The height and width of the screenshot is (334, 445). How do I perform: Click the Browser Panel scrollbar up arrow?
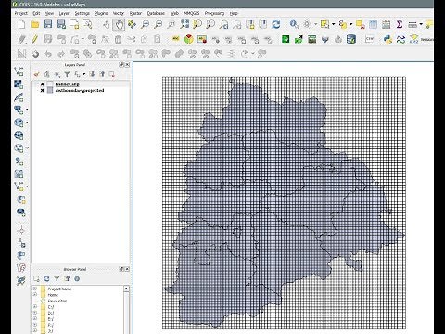[x=126, y=289]
